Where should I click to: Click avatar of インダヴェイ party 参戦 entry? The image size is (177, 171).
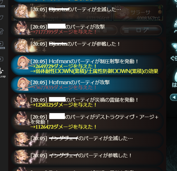21,157
